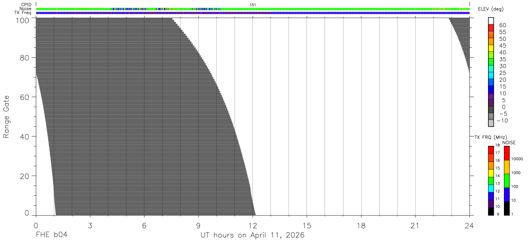The image size is (528, 244).
Task: Click the "FHE b04" radar beam label
Action: 52,235
